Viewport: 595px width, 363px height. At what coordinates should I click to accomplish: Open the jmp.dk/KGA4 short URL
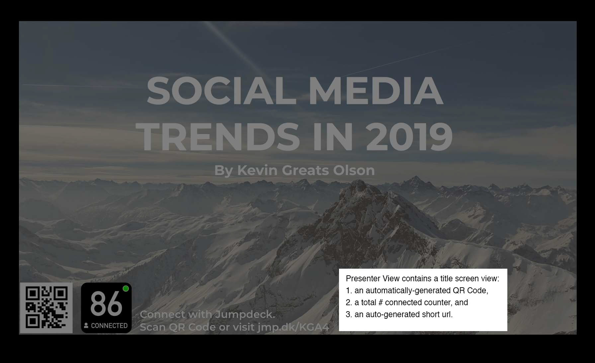click(x=293, y=327)
